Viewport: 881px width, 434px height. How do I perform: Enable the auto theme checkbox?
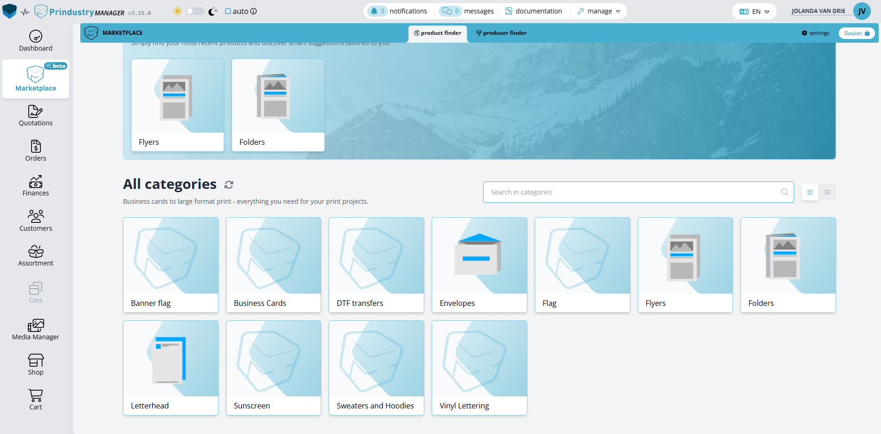(x=228, y=11)
